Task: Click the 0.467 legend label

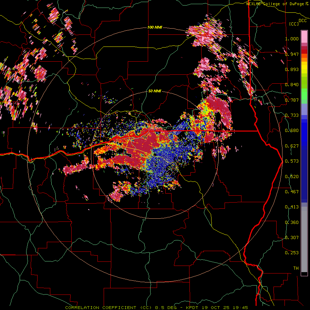Action: click(292, 192)
